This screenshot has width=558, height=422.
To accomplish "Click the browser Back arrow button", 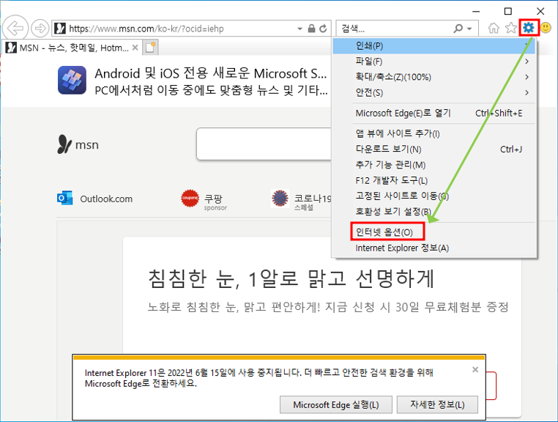I will [x=15, y=28].
